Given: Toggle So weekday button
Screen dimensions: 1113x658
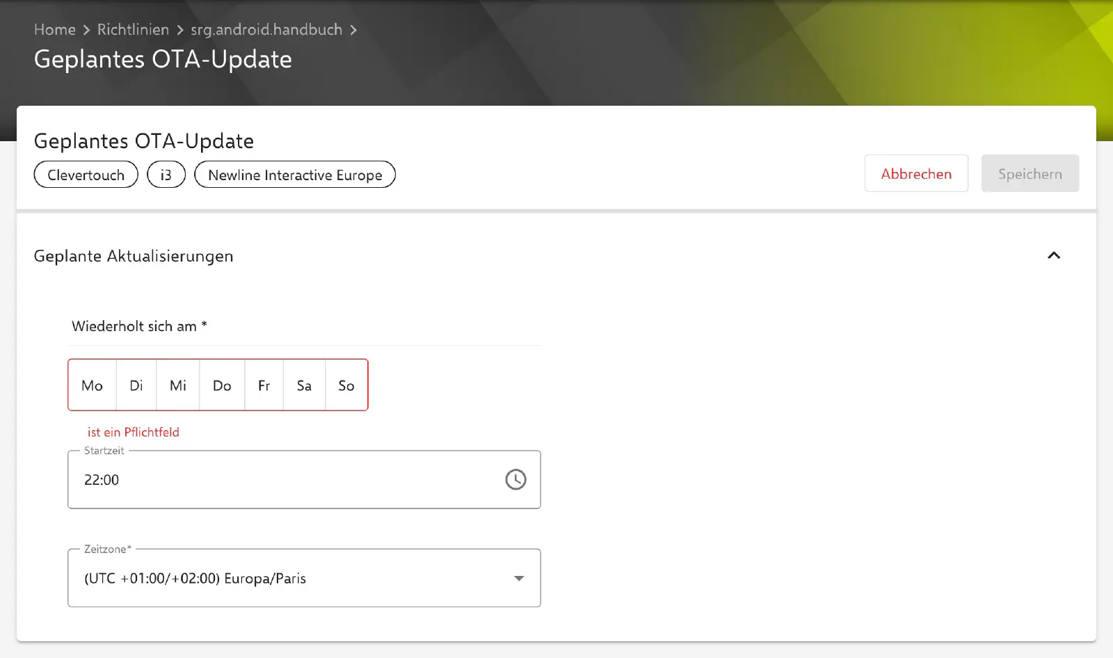Looking at the screenshot, I should (346, 385).
